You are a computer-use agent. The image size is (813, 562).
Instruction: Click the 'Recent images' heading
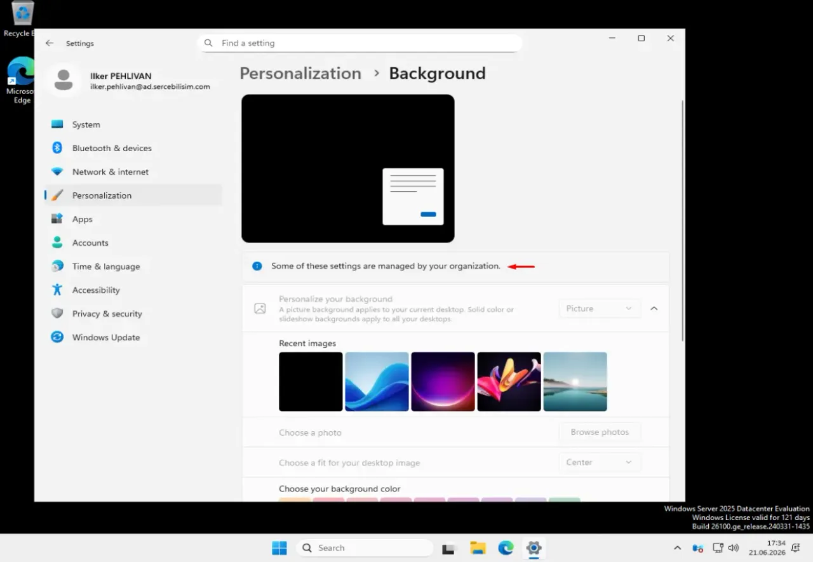[307, 343]
